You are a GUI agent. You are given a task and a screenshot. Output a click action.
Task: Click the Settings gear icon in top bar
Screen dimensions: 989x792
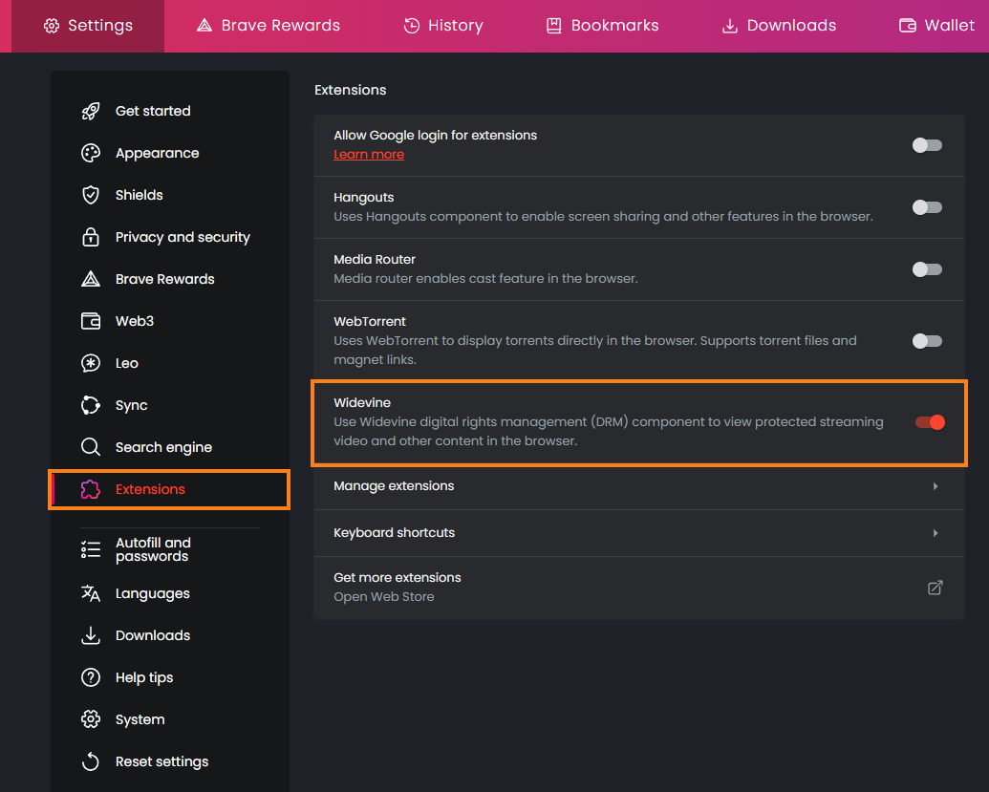point(51,26)
